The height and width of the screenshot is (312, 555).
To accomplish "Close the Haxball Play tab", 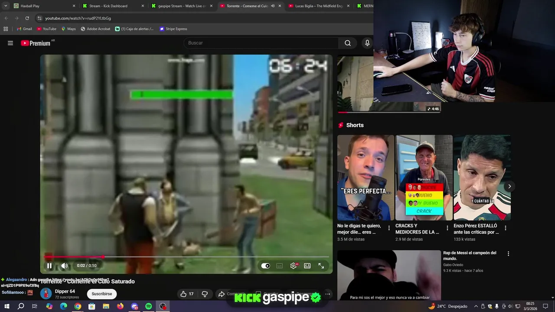I will [x=74, y=6].
